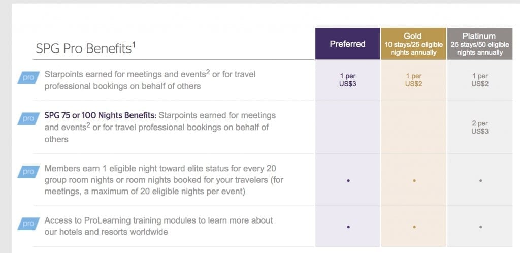Screen dimensions: 520x253
Task: Click the Preferred bullet in the ProLearning row
Action: [x=348, y=227]
